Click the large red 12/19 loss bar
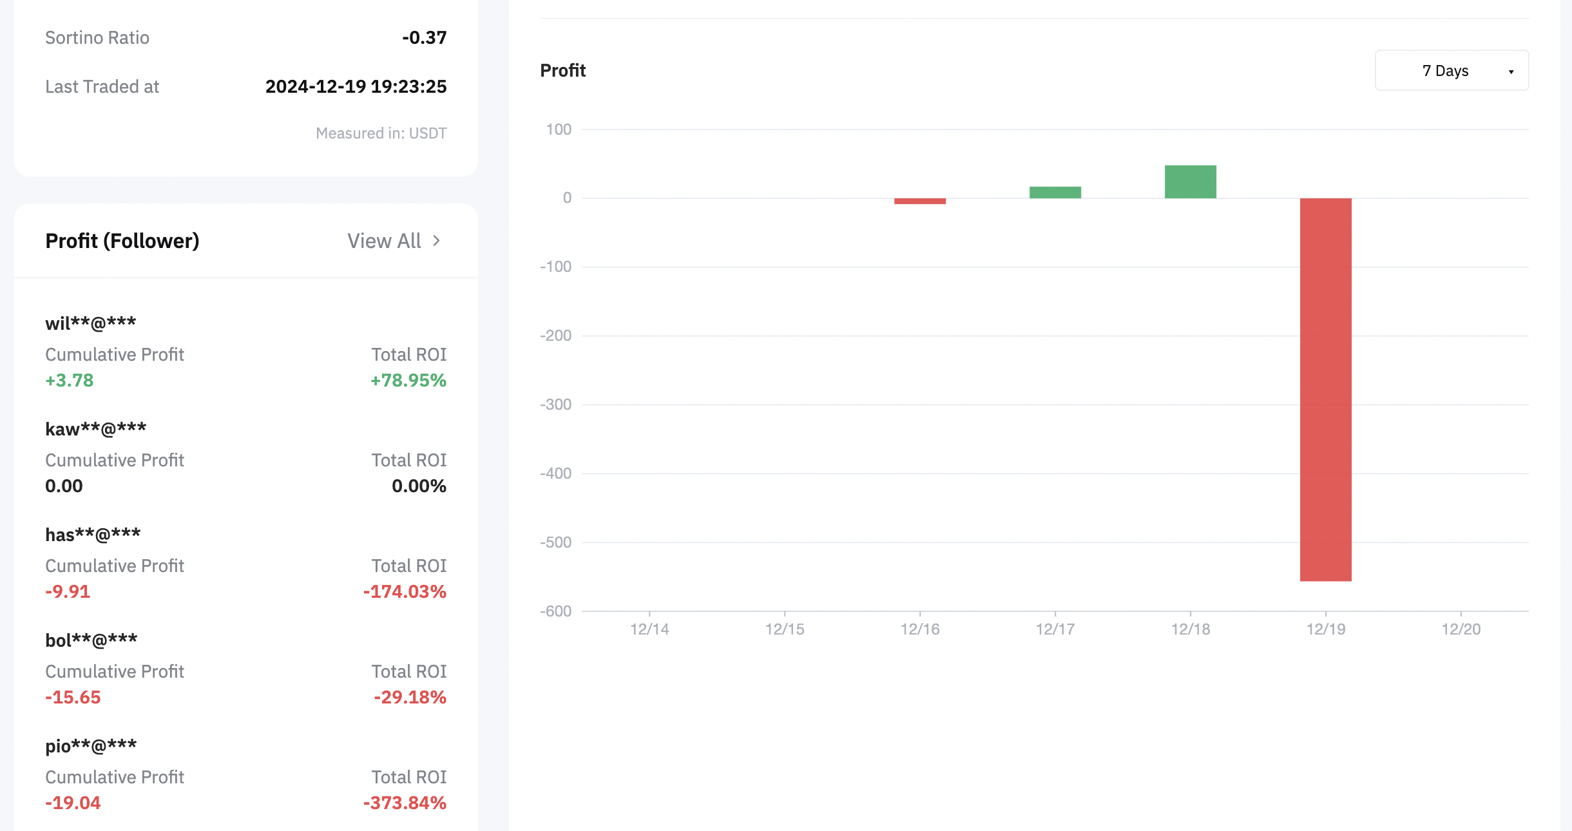The height and width of the screenshot is (831, 1572). pos(1325,389)
